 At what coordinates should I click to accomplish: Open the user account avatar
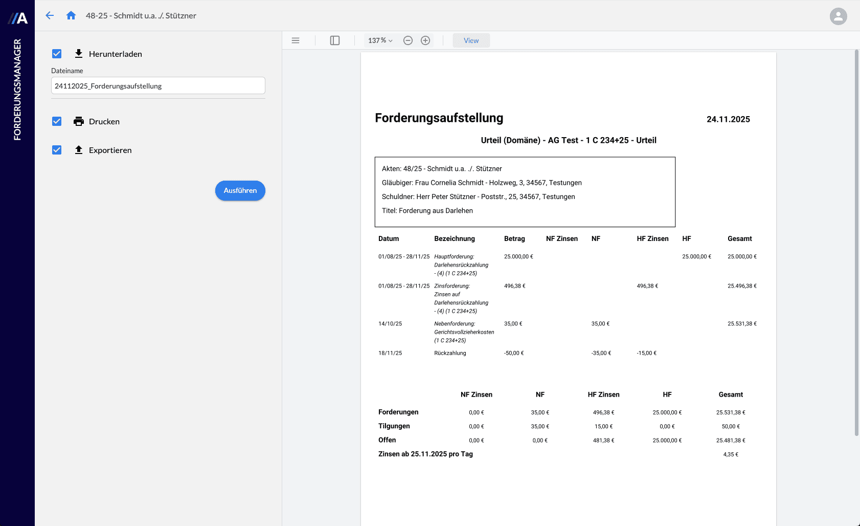click(x=838, y=16)
